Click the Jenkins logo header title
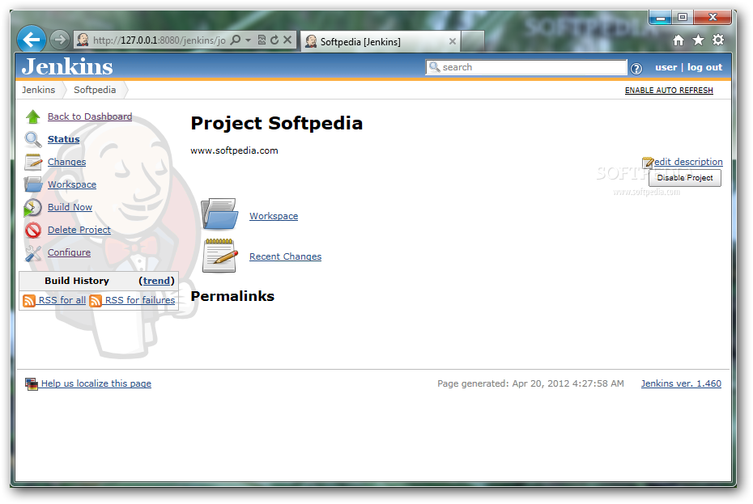This screenshot has height=504, width=753. (67, 66)
